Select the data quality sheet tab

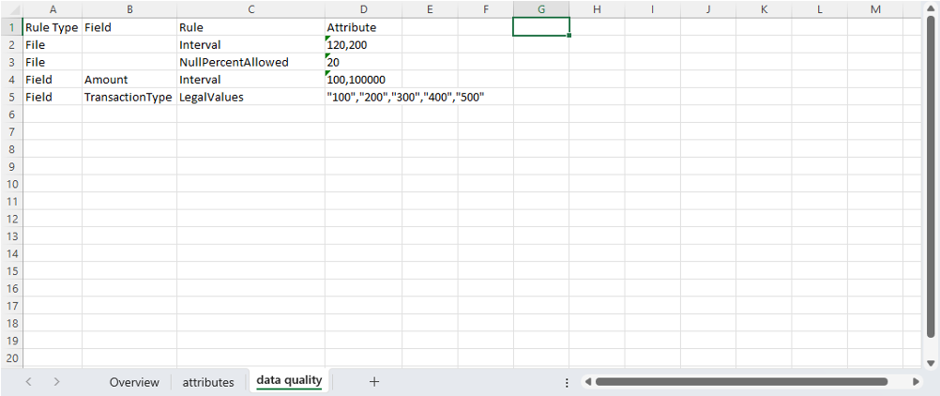289,381
